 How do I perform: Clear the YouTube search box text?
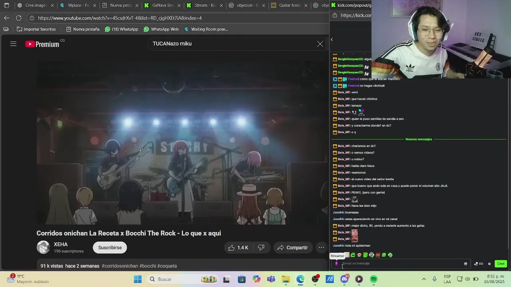320,44
